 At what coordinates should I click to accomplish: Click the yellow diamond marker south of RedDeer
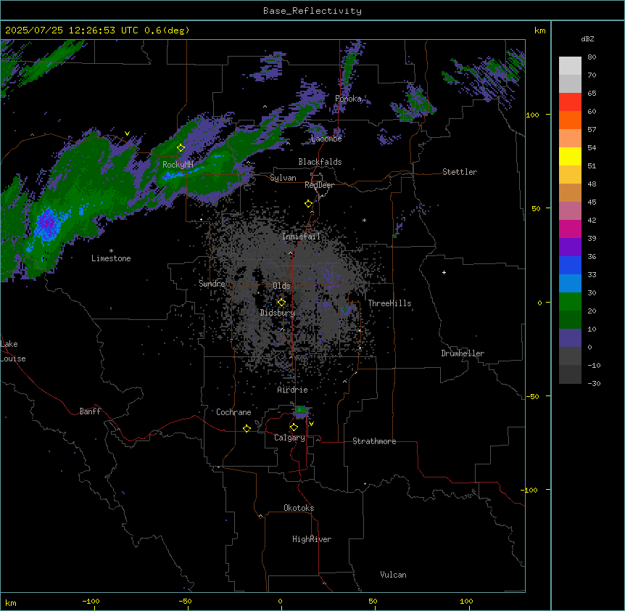coord(308,204)
